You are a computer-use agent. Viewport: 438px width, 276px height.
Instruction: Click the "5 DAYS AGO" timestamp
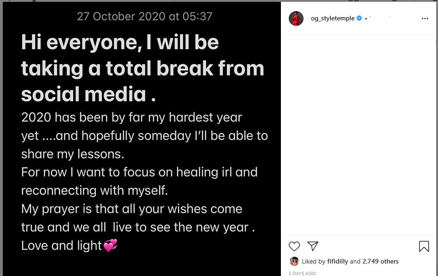point(302,273)
